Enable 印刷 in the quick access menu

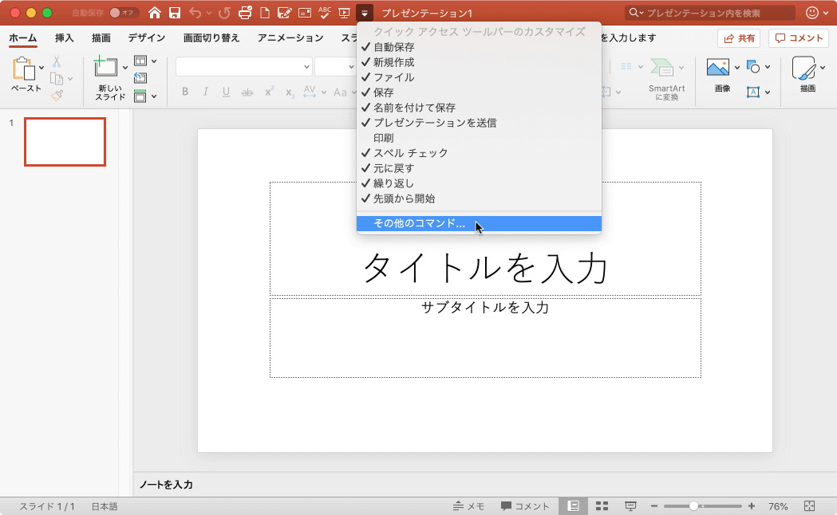[384, 138]
